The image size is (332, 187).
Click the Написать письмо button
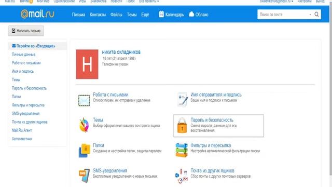tap(26, 31)
